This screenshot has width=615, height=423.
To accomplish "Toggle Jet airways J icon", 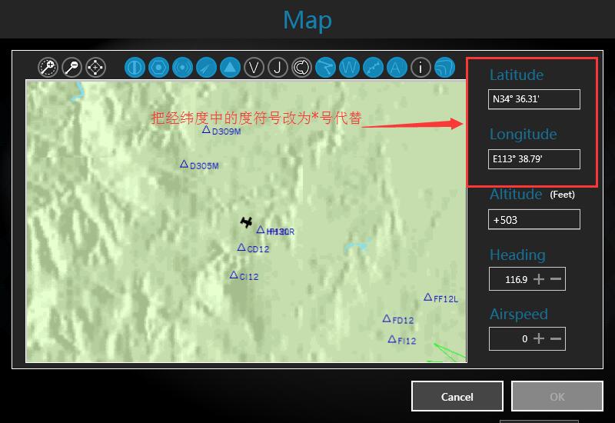I will pyautogui.click(x=278, y=68).
